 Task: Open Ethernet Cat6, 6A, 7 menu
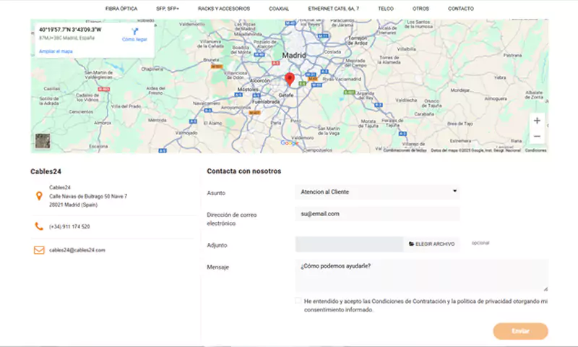pos(333,9)
